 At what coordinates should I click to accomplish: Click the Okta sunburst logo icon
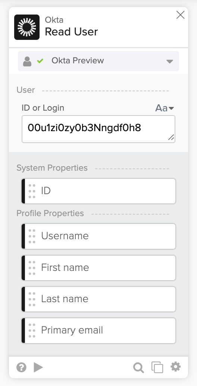(x=27, y=27)
